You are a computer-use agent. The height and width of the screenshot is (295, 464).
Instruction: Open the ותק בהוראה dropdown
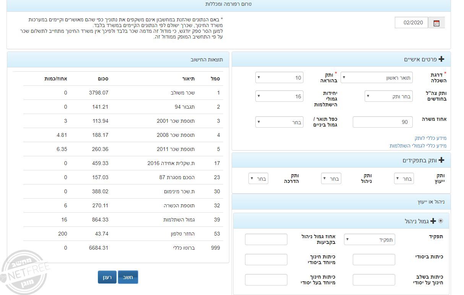279,78
